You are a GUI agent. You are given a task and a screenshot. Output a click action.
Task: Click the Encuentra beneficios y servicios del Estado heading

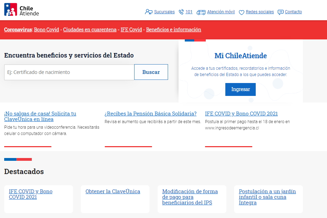pos(69,55)
